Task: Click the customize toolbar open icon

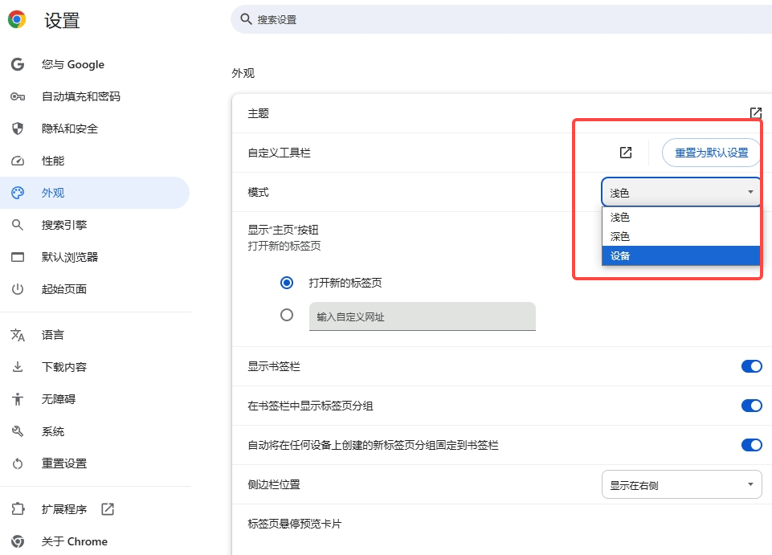Action: [x=626, y=153]
